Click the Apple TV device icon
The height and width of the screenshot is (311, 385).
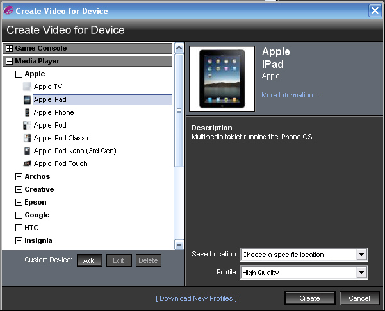[x=27, y=87]
